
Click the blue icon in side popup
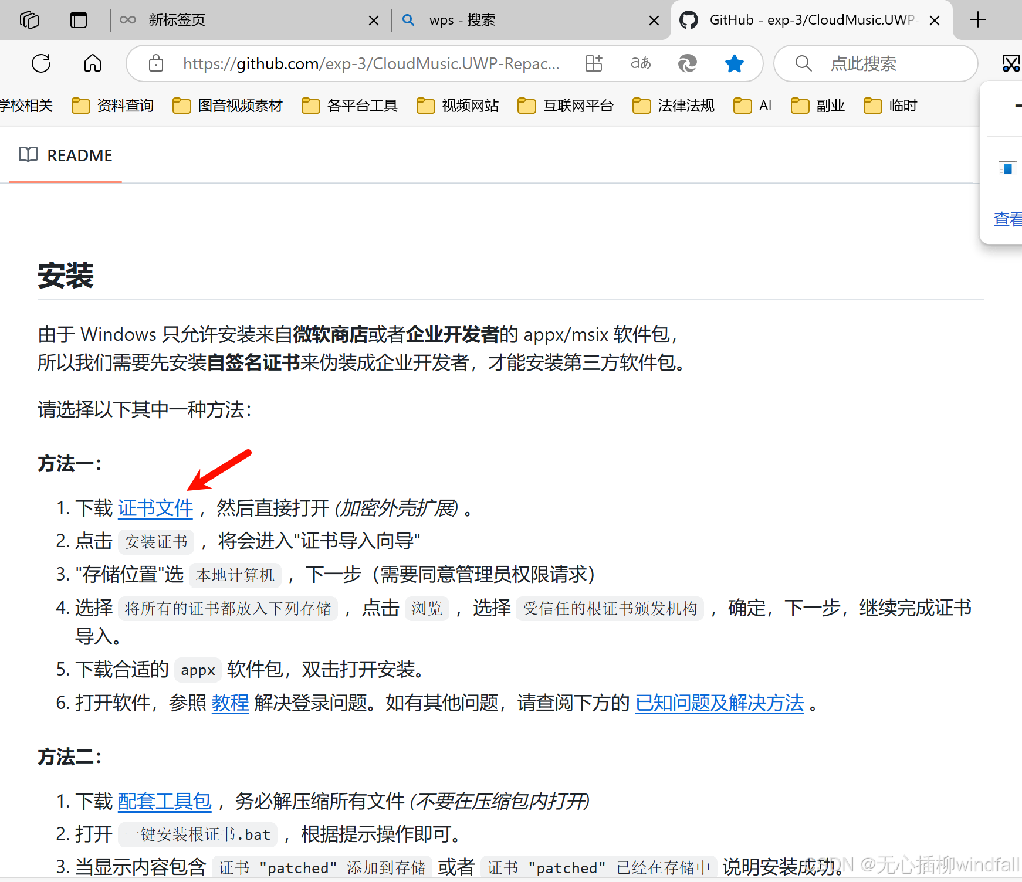[x=1007, y=168]
